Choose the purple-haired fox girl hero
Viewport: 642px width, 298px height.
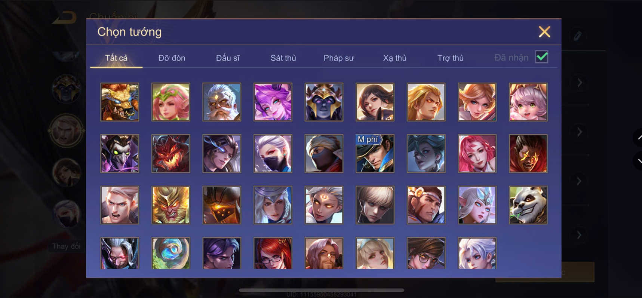coord(273,102)
